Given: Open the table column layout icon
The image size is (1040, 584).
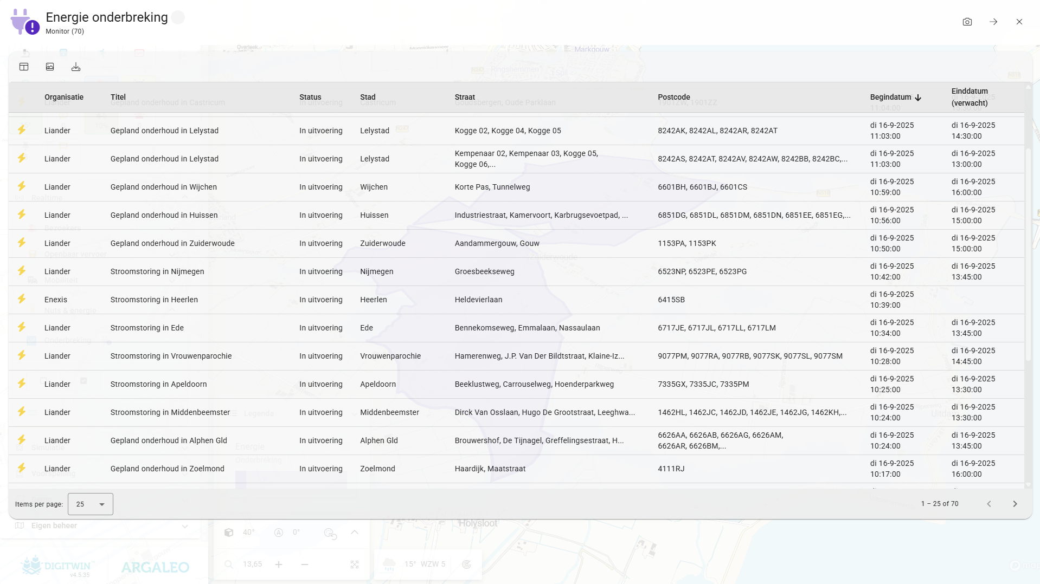Looking at the screenshot, I should coord(24,67).
